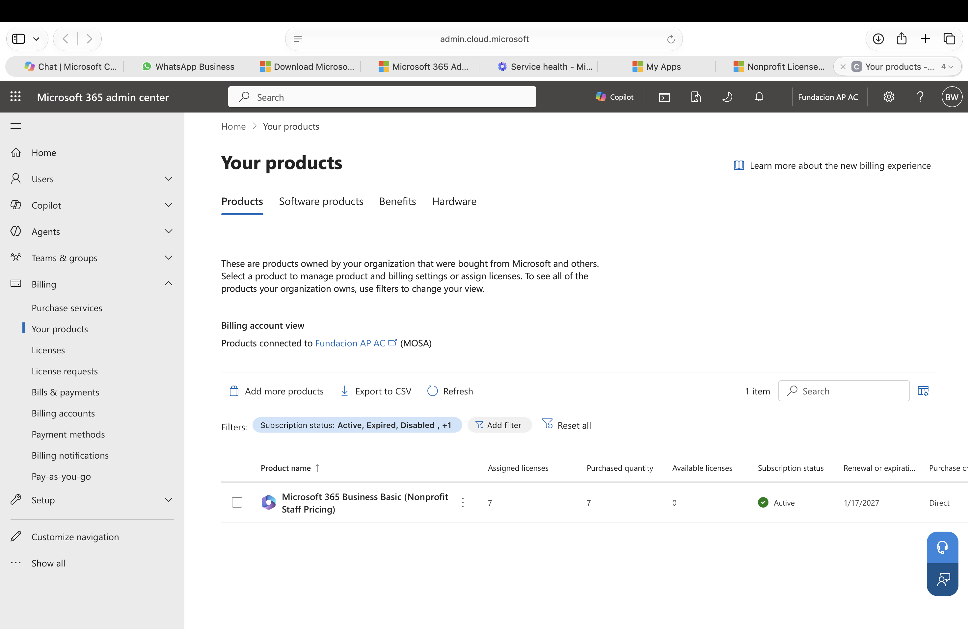Image resolution: width=968 pixels, height=629 pixels.
Task: Click Export to CSV
Action: click(376, 391)
